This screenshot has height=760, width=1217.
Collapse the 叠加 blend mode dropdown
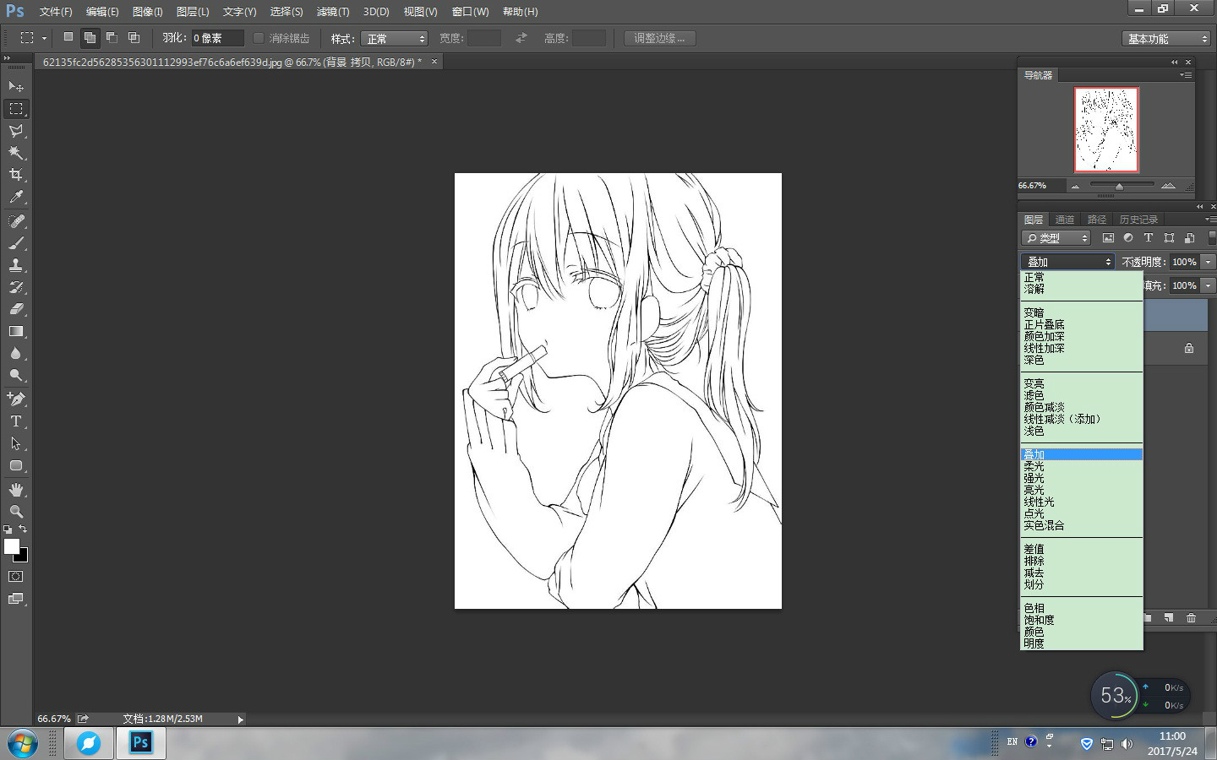click(1067, 262)
